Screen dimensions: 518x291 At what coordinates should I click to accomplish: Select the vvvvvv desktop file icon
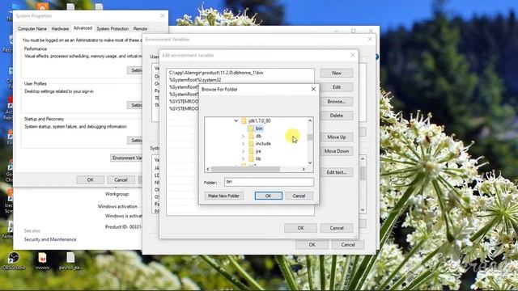[x=42, y=260]
